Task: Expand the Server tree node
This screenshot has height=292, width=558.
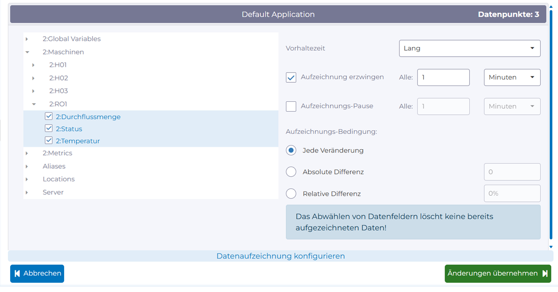Action: [27, 192]
